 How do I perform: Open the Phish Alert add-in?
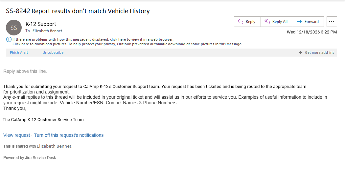tap(19, 52)
